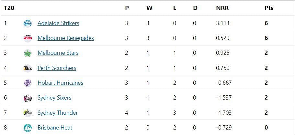
Task: Click the NRR column header
Action: point(222,8)
